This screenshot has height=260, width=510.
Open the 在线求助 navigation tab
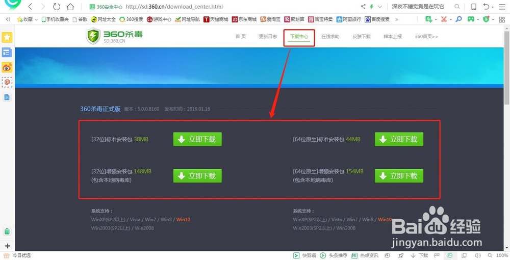tap(330, 36)
